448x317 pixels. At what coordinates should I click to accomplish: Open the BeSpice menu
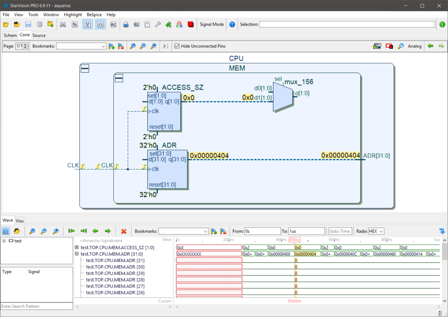tap(94, 15)
